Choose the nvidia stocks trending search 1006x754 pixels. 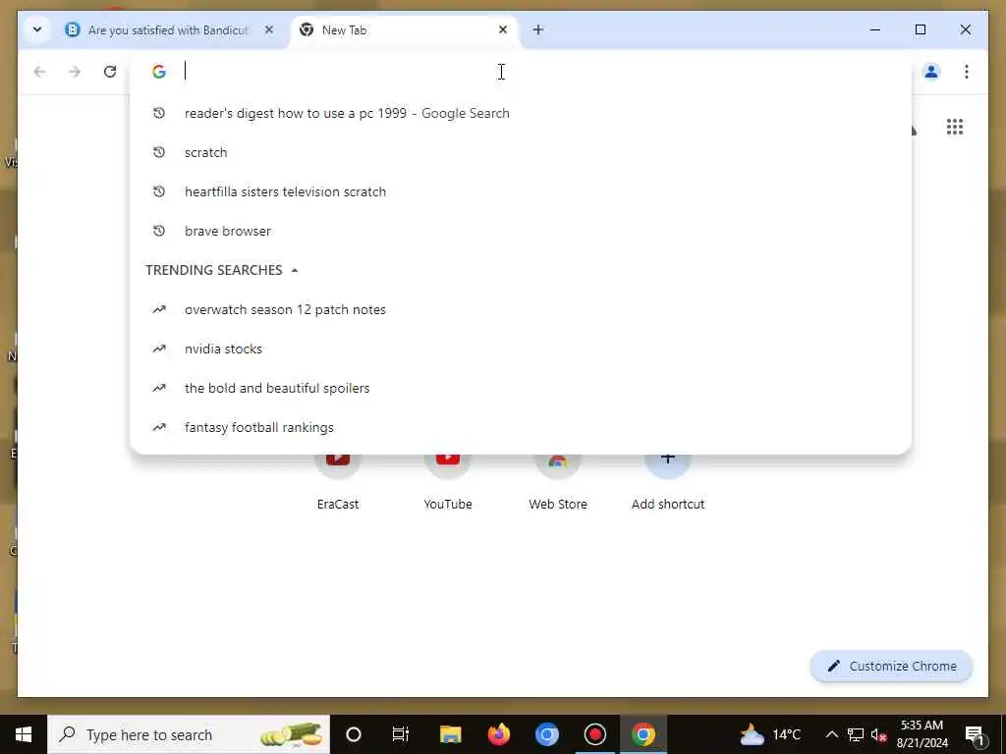[x=521, y=349]
